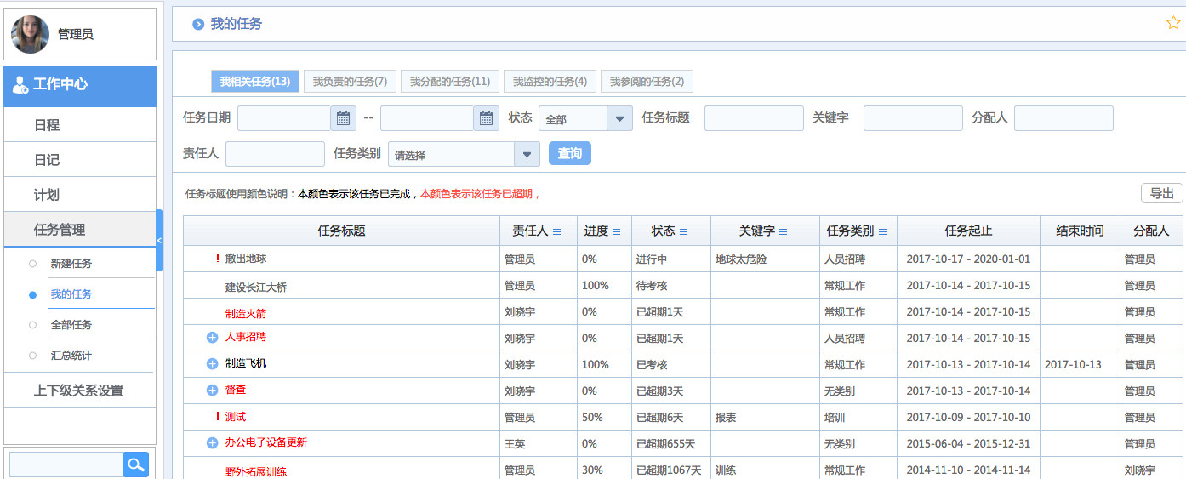The image size is (1186, 479).
Task: Open the 状态 dropdown showing 全部
Action: pos(585,118)
